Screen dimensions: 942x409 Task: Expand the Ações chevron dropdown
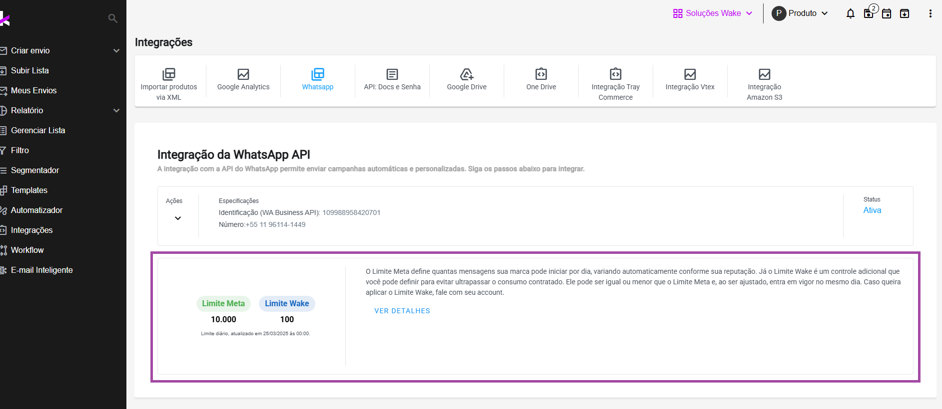tap(178, 218)
